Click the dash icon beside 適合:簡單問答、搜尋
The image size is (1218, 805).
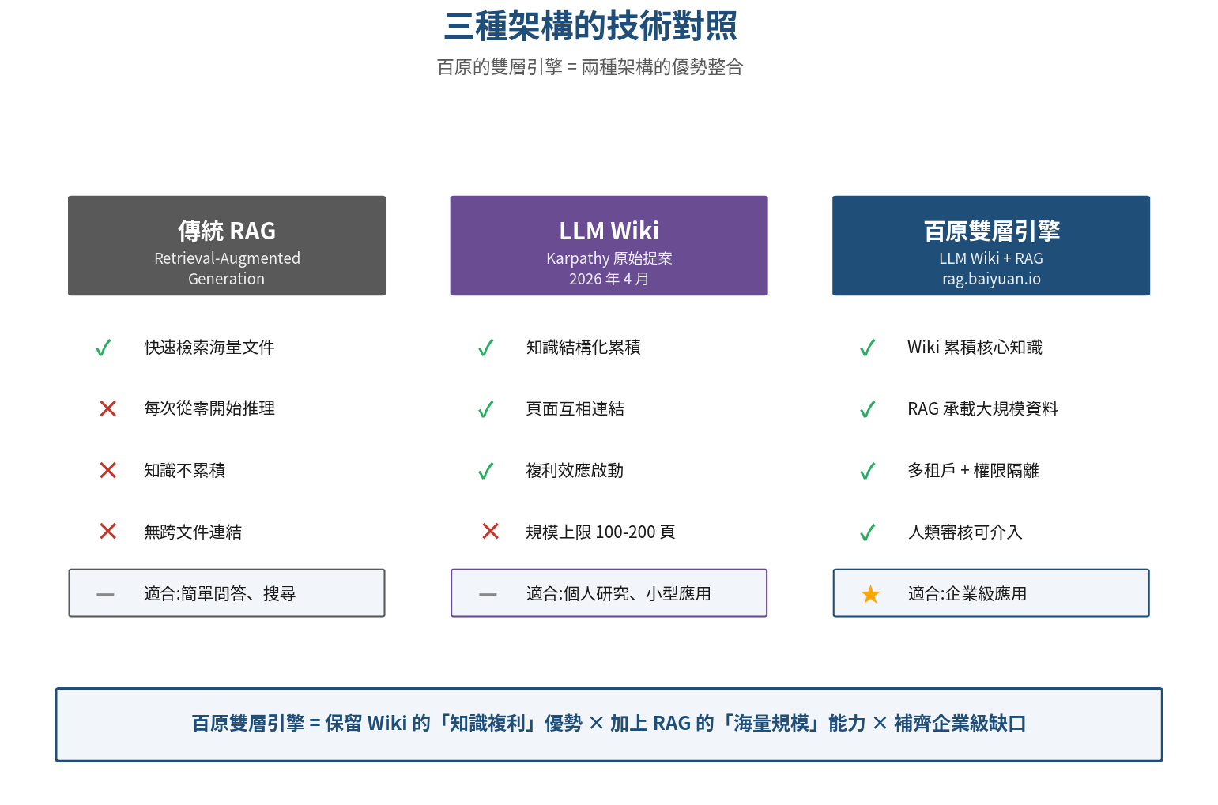coord(105,594)
